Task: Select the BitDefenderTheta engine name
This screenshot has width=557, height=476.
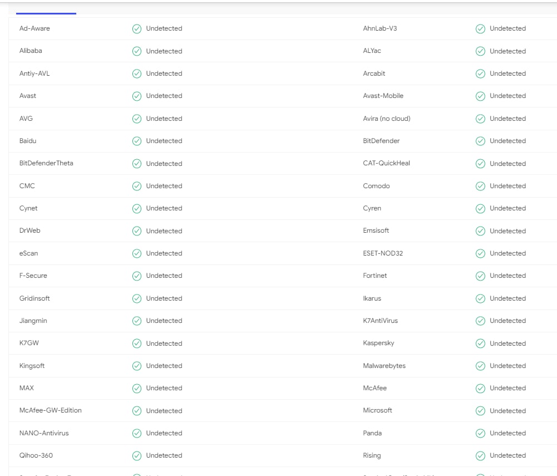Action: coord(46,163)
